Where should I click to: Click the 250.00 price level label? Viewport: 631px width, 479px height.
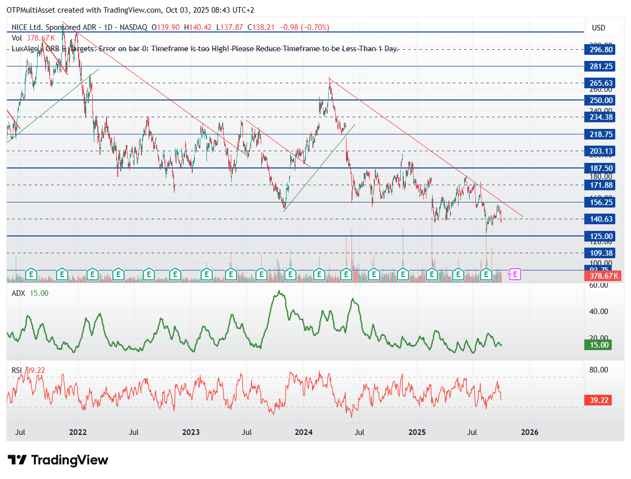pyautogui.click(x=598, y=100)
